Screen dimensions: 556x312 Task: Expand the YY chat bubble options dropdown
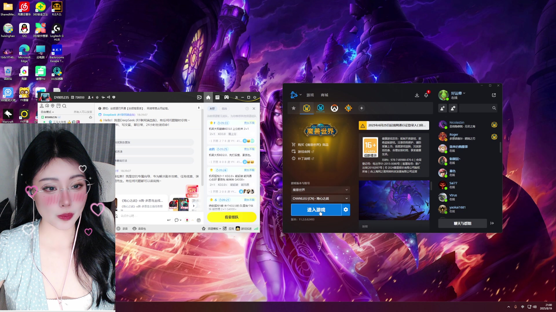point(178,220)
